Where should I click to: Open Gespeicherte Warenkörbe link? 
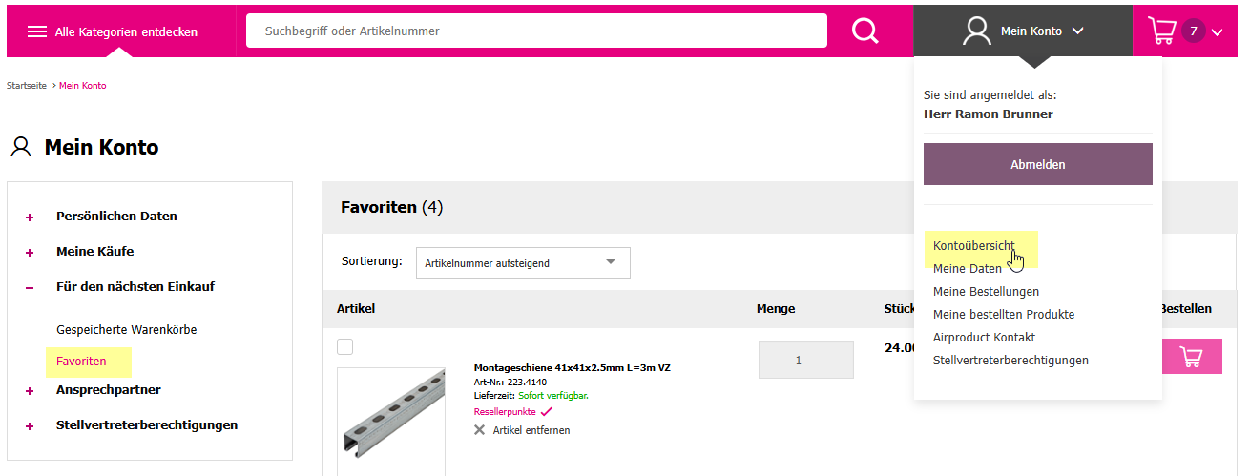[x=126, y=330]
